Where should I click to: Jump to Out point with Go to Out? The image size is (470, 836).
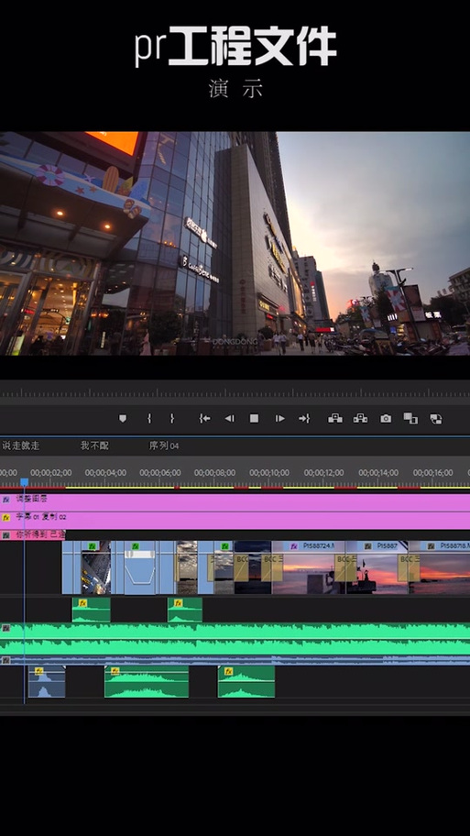(304, 419)
